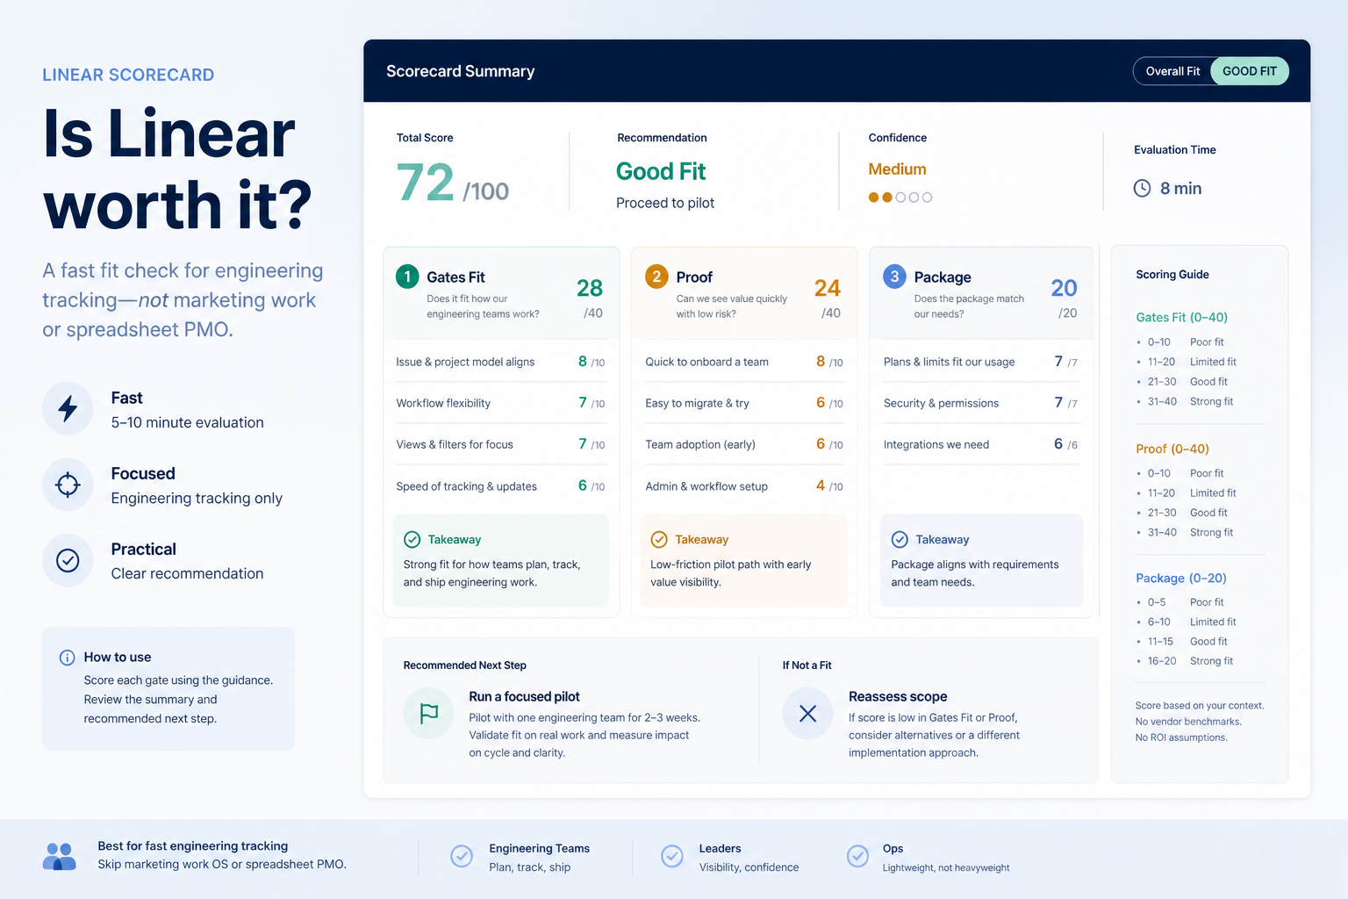The width and height of the screenshot is (1348, 899).
Task: Select the Overall Fit pill segment
Action: point(1172,71)
